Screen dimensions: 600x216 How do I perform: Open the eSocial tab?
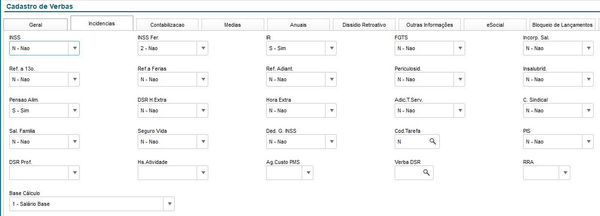pos(495,25)
